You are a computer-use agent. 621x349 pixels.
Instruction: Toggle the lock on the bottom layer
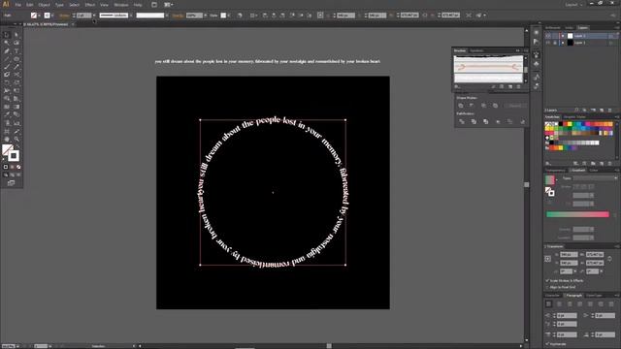point(555,43)
